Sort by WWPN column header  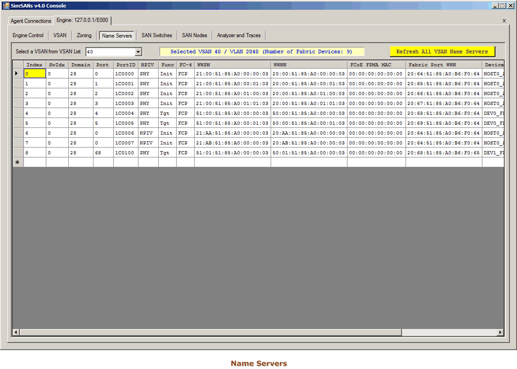click(232, 65)
